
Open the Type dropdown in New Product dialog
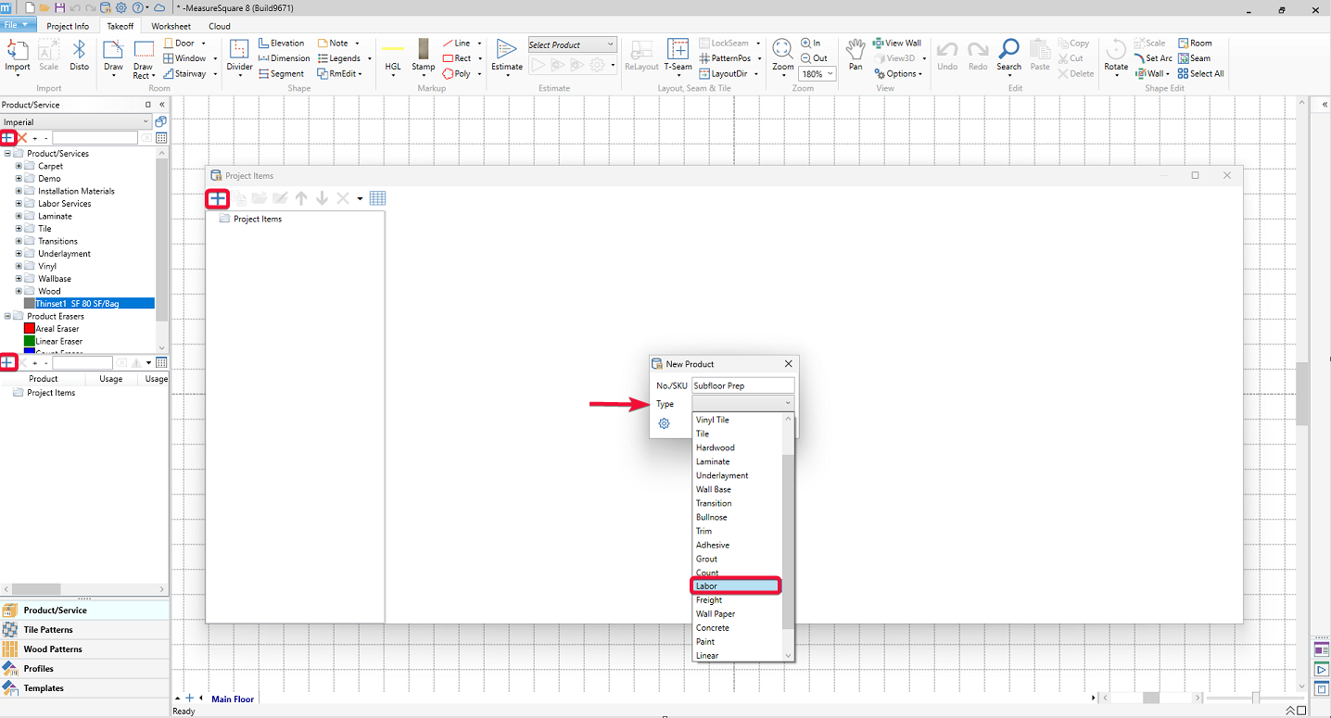(x=743, y=404)
